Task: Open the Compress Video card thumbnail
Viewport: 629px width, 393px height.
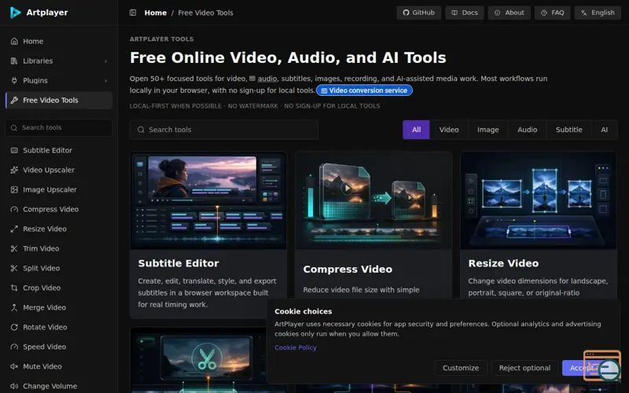Action: [373, 200]
